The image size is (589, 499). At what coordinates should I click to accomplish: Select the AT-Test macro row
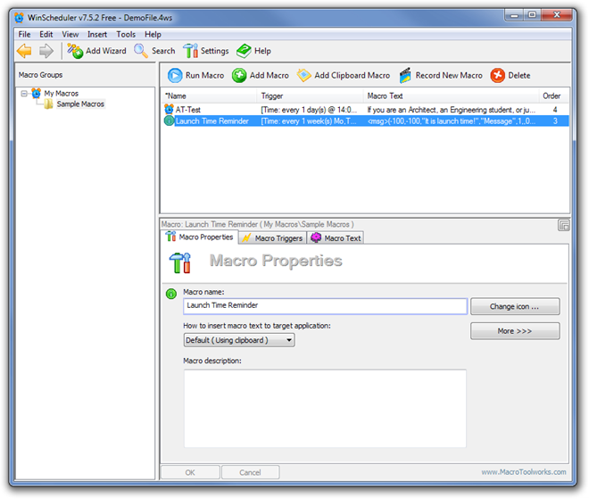coord(366,109)
